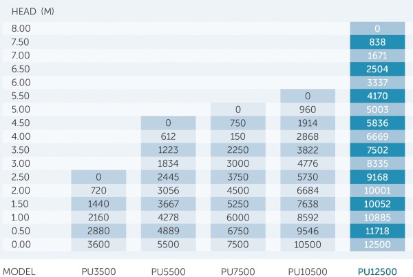Click the PU5500 model label

coord(168,271)
